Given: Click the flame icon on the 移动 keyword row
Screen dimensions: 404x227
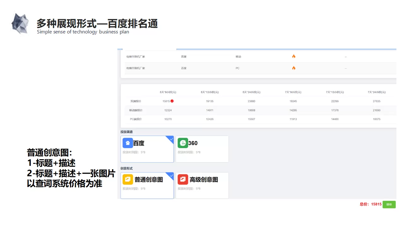Looking at the screenshot, I should pyautogui.click(x=294, y=56).
